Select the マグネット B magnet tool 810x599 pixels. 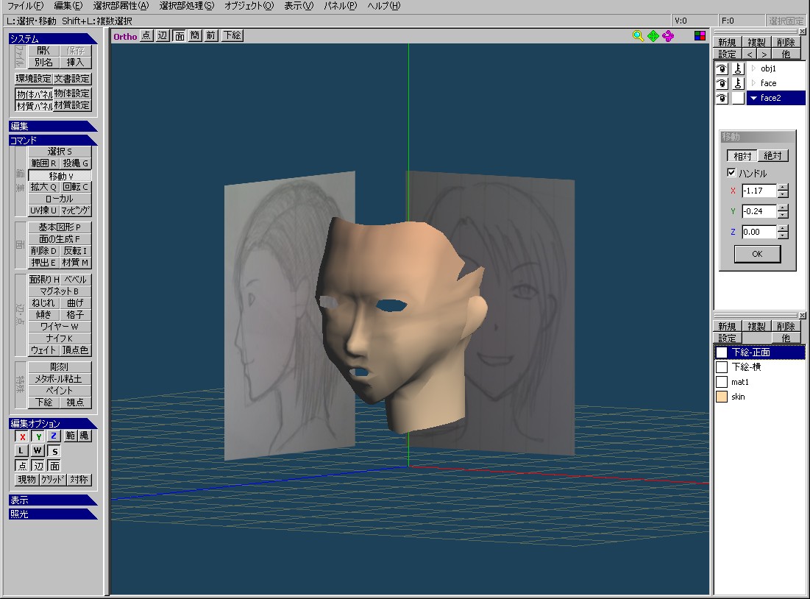[60, 291]
